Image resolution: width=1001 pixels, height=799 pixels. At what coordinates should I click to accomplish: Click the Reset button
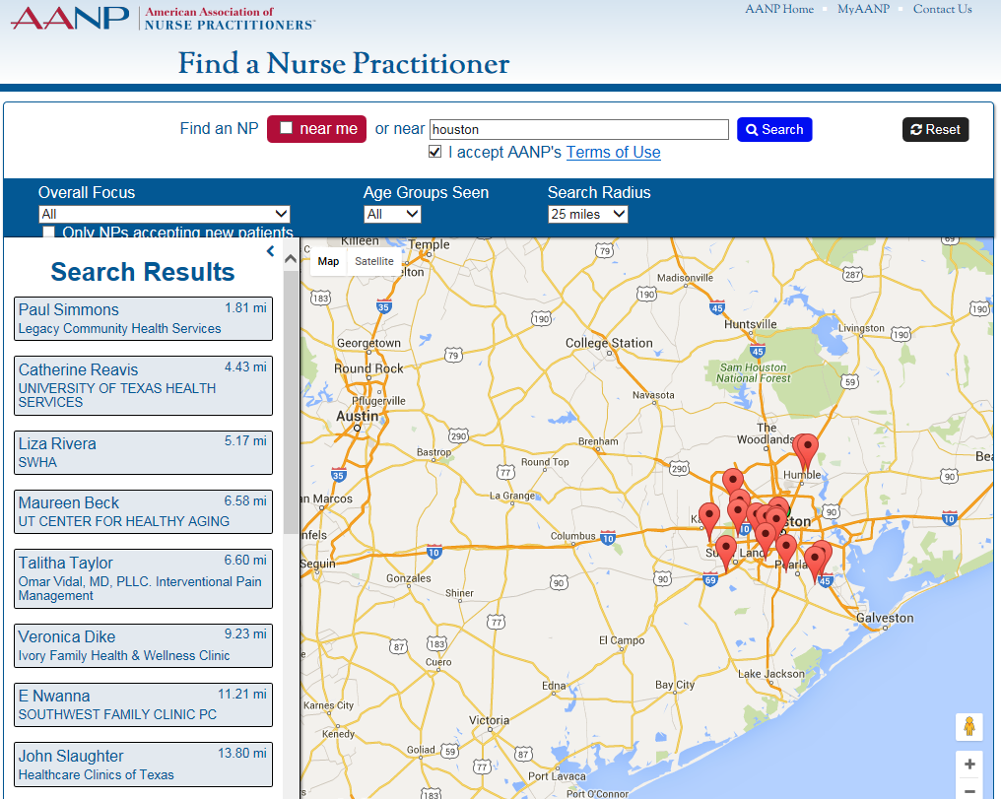coord(935,129)
